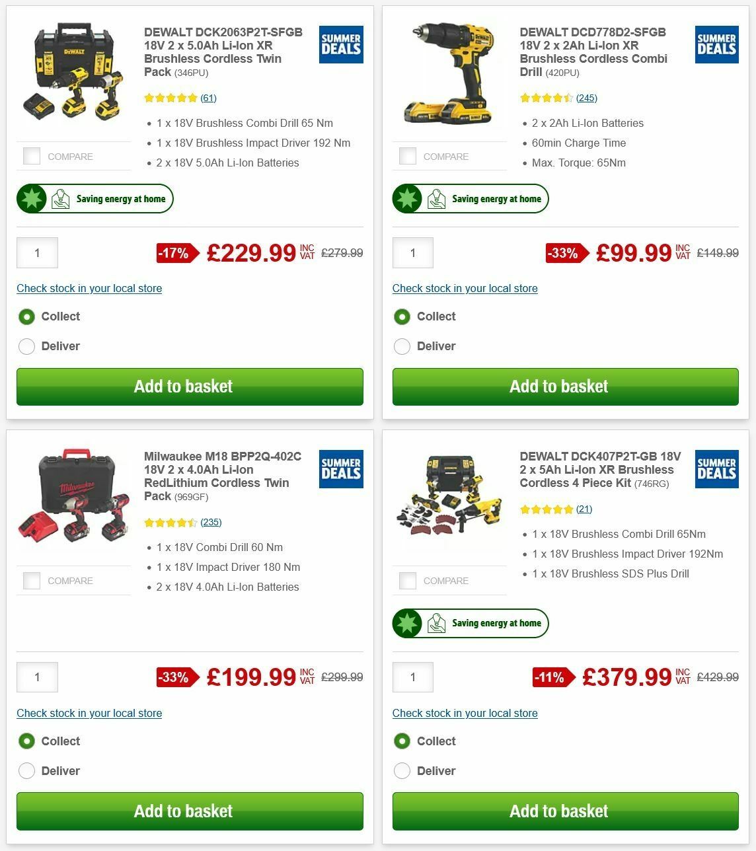Click the house energy icon on DEWALT 4 Piece Kit
The height and width of the screenshot is (851, 756).
436,622
